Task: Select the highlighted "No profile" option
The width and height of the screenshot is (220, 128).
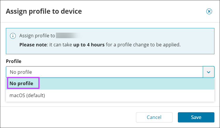Action: tap(24, 84)
